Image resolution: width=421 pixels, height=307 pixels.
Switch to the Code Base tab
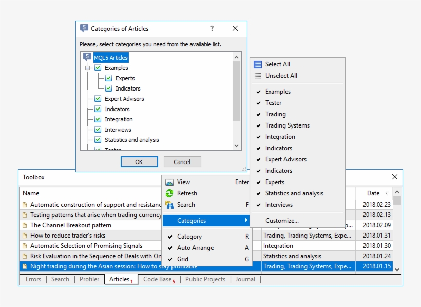click(157, 279)
